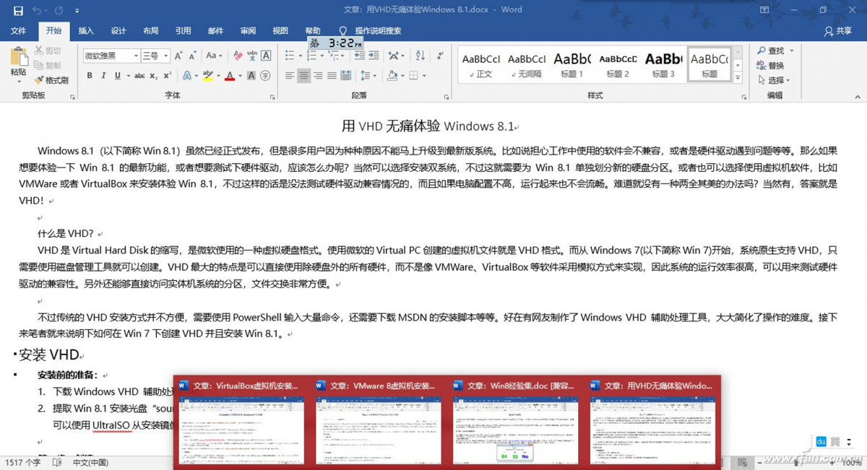Toggle Strikethrough (abc) formatting
The image size is (867, 470).
tap(139, 75)
